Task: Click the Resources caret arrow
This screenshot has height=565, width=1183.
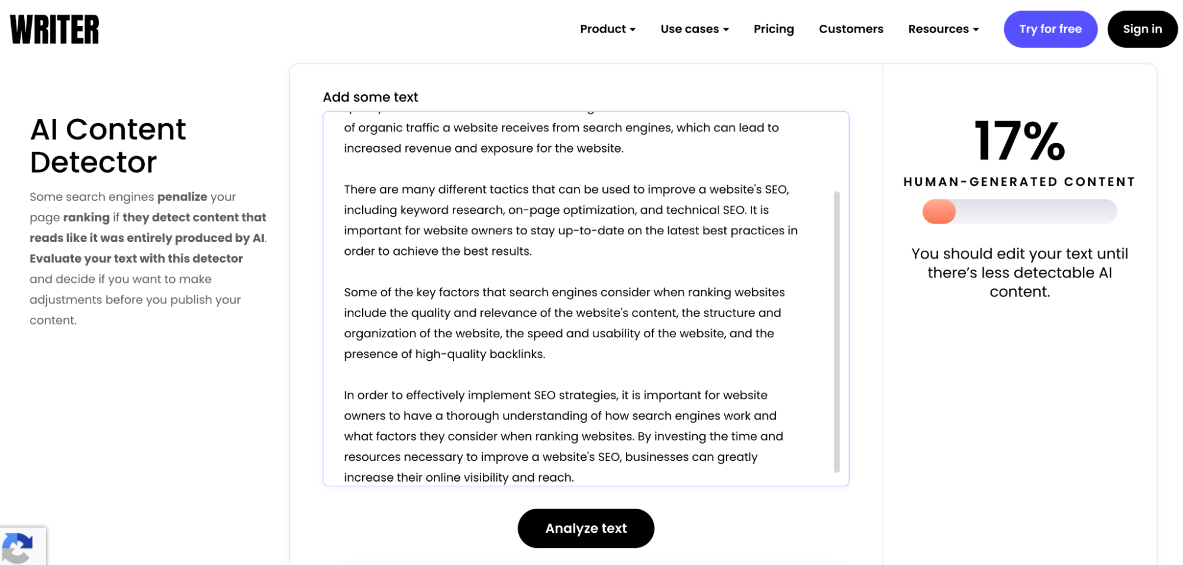Action: [976, 30]
